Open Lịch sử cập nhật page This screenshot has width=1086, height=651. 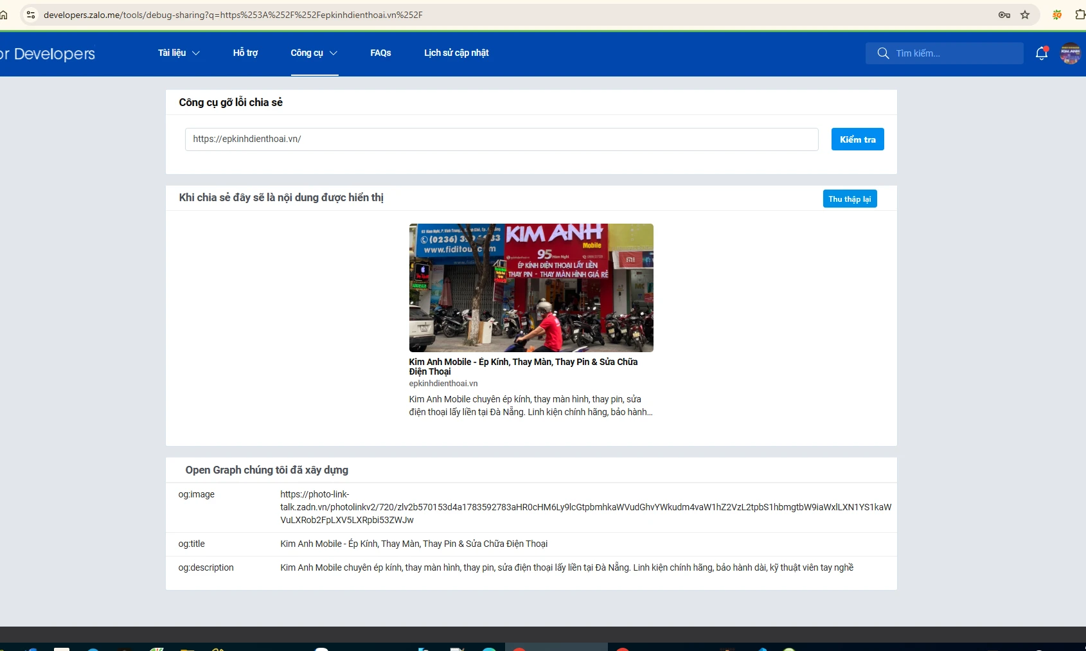[x=456, y=53]
